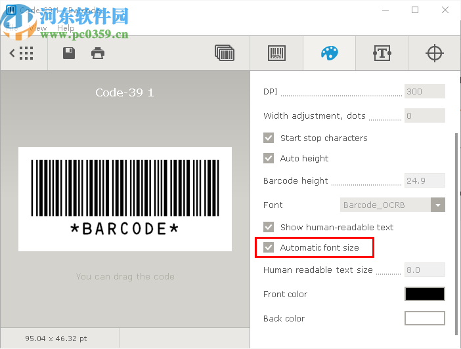Click the Code-39 1 title

(x=125, y=92)
